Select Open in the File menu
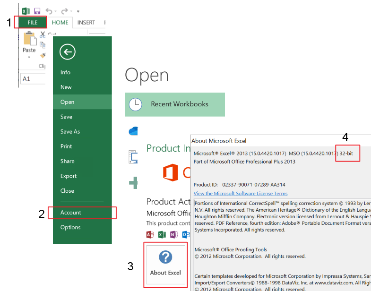 coord(82,102)
